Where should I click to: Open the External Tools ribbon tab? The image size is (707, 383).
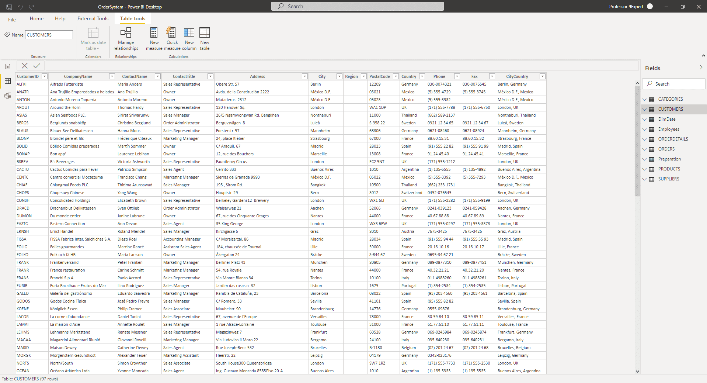click(x=93, y=18)
